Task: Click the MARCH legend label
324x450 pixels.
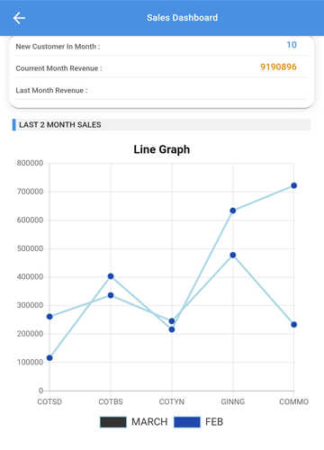Action: [x=149, y=422]
